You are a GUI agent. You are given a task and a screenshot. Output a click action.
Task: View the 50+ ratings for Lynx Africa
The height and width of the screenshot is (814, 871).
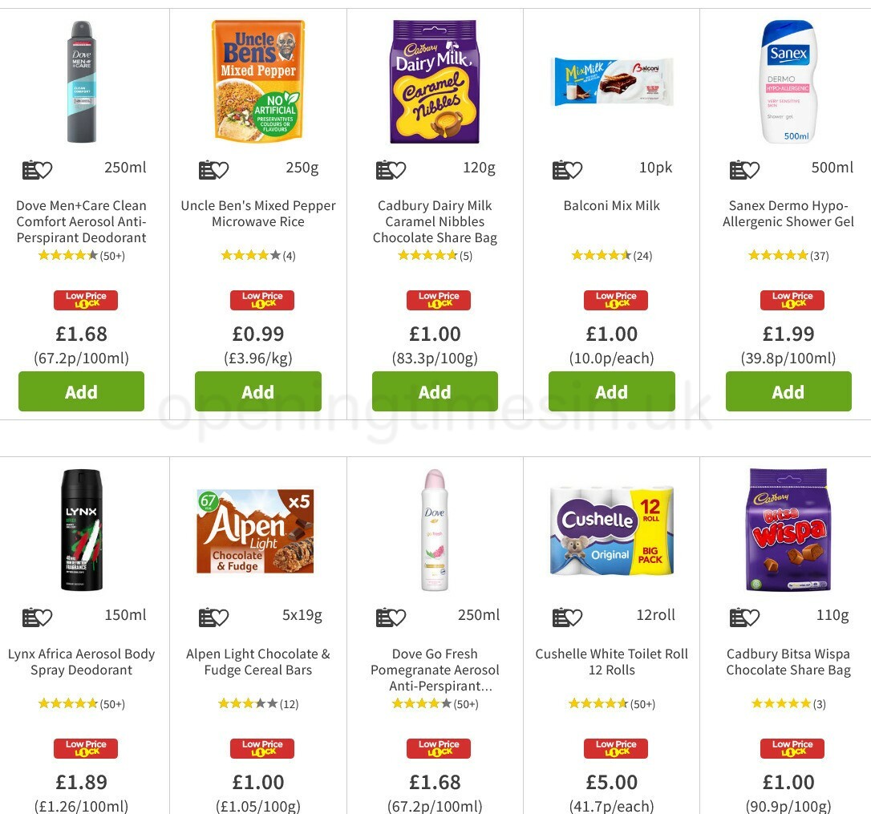point(81,703)
